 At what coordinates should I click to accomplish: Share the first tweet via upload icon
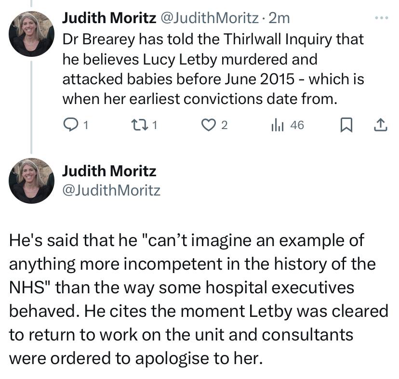pyautogui.click(x=381, y=125)
